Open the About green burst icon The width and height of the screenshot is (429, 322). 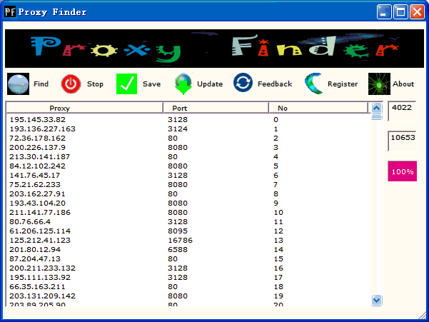click(x=379, y=84)
